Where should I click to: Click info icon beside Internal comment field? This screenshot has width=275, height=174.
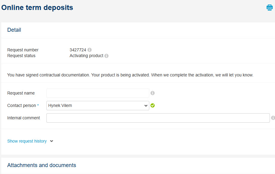273,118
